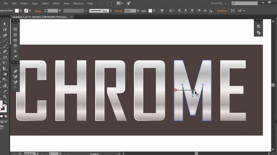This screenshot has height=155, width=277.
Task: Open the Window menu
Action: 78,3
